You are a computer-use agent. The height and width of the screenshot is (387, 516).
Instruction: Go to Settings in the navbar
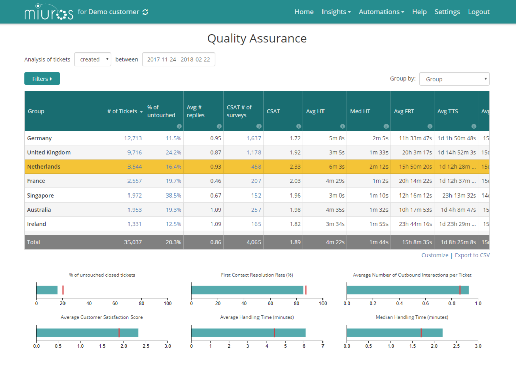(x=447, y=12)
